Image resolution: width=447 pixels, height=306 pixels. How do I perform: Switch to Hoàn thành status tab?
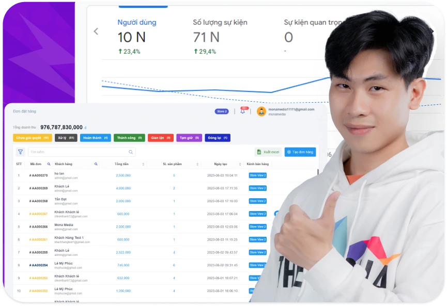click(x=96, y=138)
